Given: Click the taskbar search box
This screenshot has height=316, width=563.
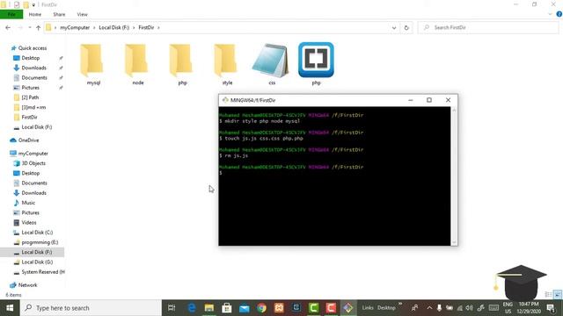Looking at the screenshot, I should [x=91, y=308].
